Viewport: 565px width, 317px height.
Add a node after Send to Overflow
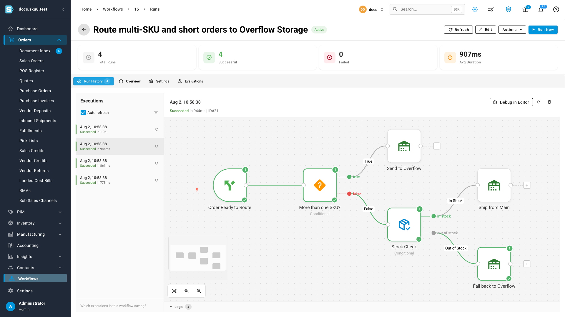(437, 146)
